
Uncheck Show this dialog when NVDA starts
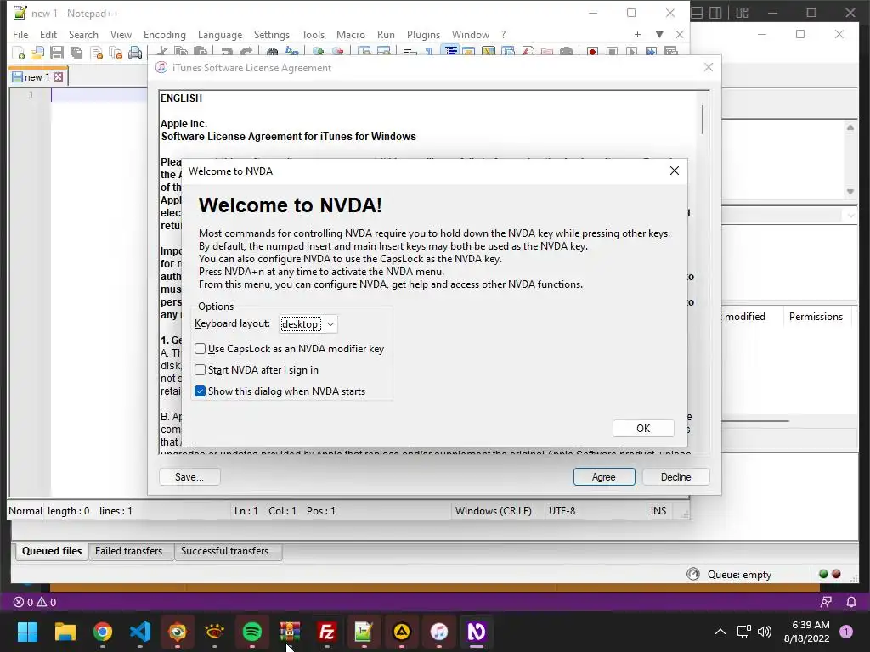280,391
